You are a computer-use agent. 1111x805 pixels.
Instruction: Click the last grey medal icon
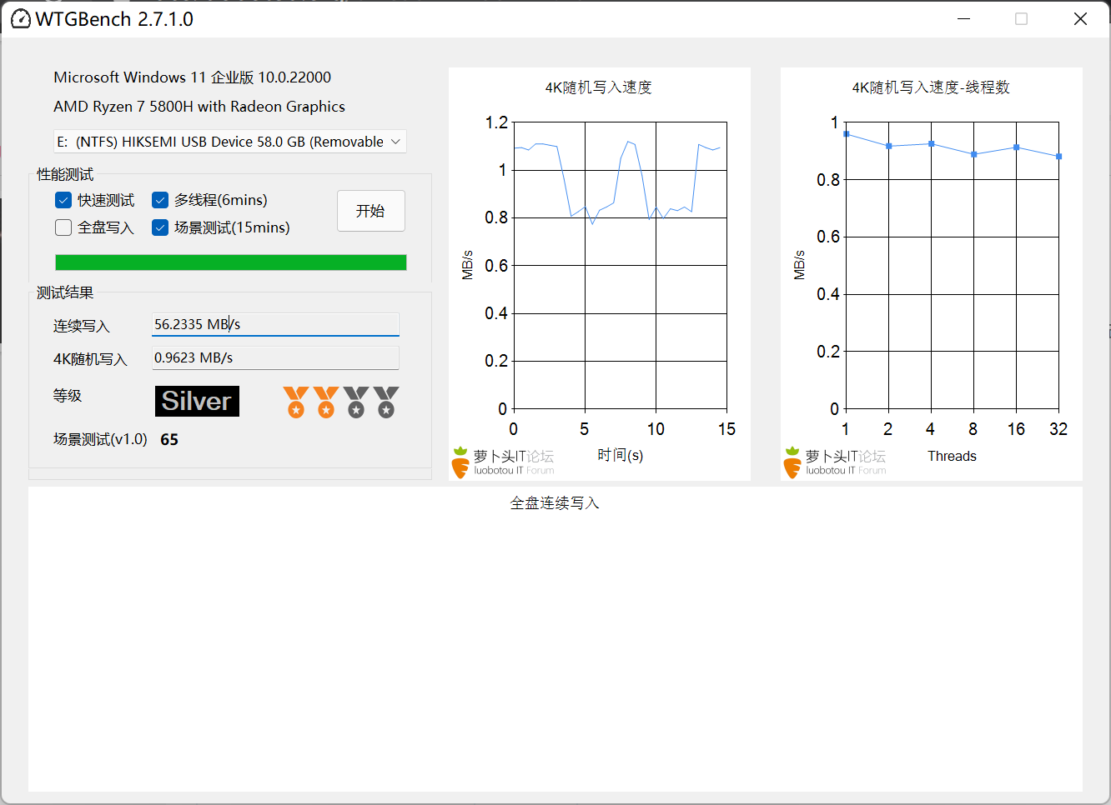pos(386,402)
